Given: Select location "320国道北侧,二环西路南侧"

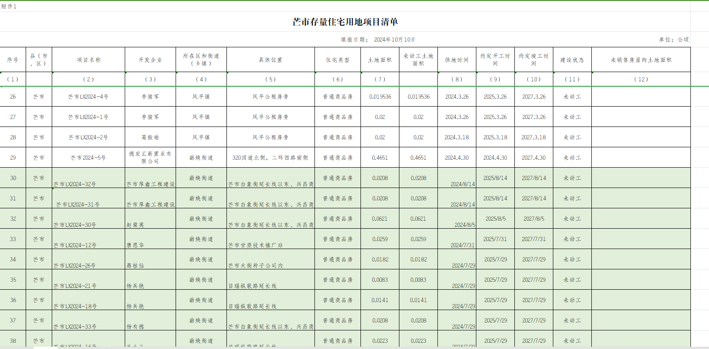Looking at the screenshot, I should click(270, 157).
